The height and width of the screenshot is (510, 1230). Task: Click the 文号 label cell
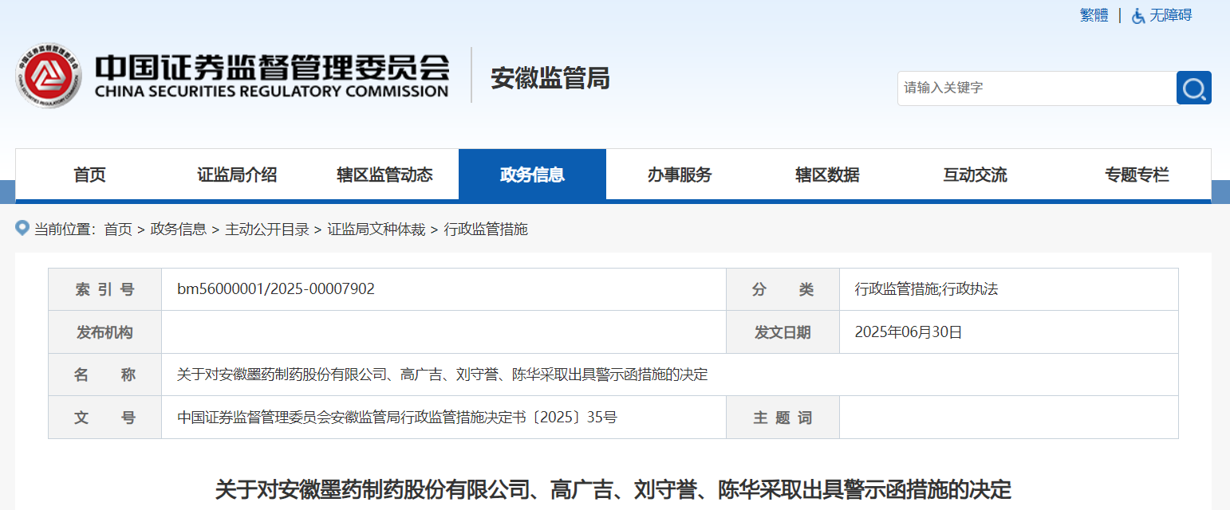tap(105, 418)
